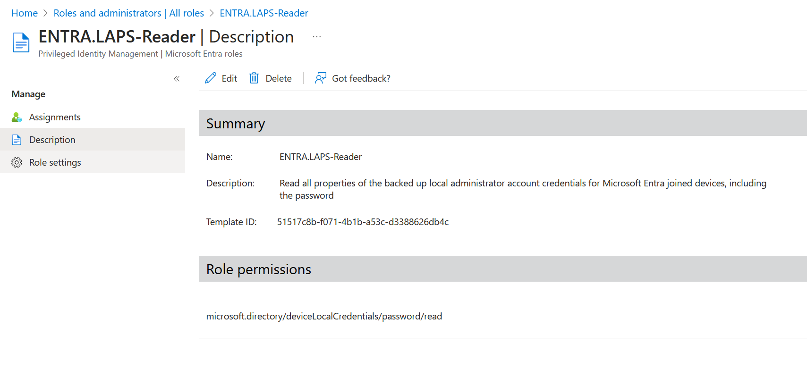Click ENTRA.LAPS-Reader breadcrumb link
Viewport: 807px width, 369px height.
(264, 13)
